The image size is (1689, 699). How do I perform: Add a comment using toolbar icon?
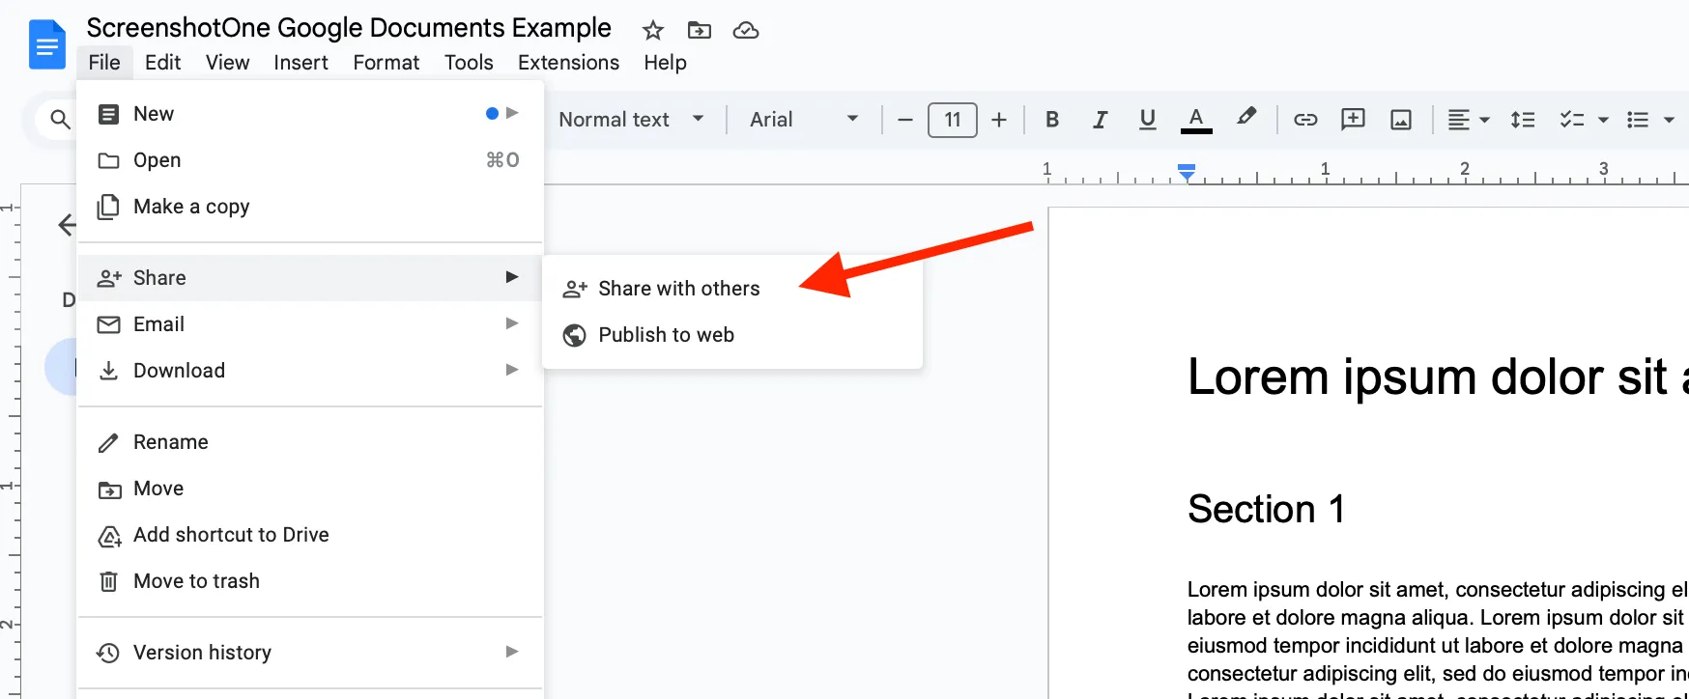(x=1353, y=120)
